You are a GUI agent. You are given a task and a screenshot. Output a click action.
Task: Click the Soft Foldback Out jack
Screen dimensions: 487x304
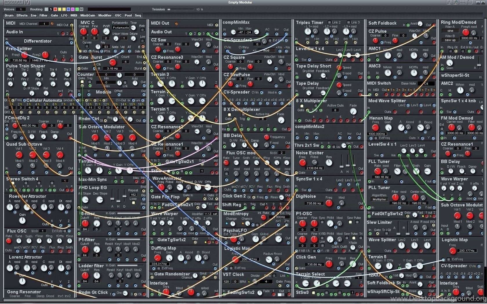point(434,25)
